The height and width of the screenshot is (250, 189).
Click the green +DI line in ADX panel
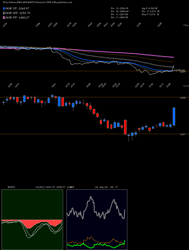(x=96, y=245)
